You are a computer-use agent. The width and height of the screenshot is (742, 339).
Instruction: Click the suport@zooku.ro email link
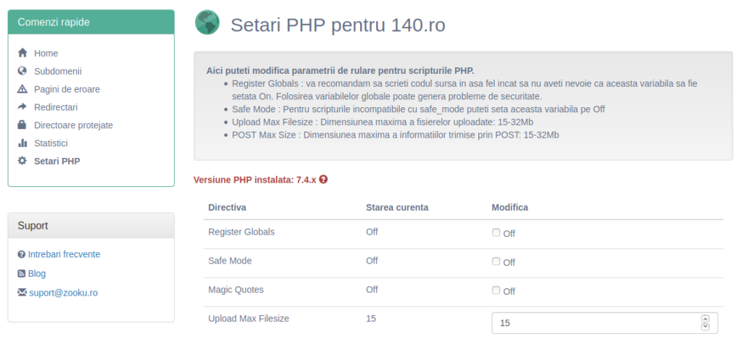[x=64, y=293]
